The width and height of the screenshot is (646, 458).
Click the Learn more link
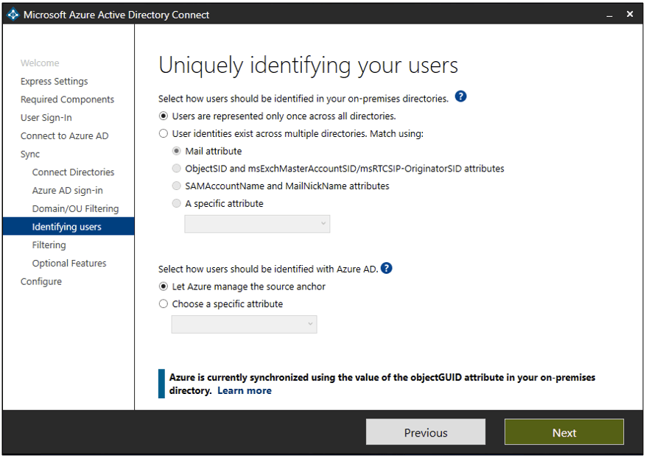point(244,391)
